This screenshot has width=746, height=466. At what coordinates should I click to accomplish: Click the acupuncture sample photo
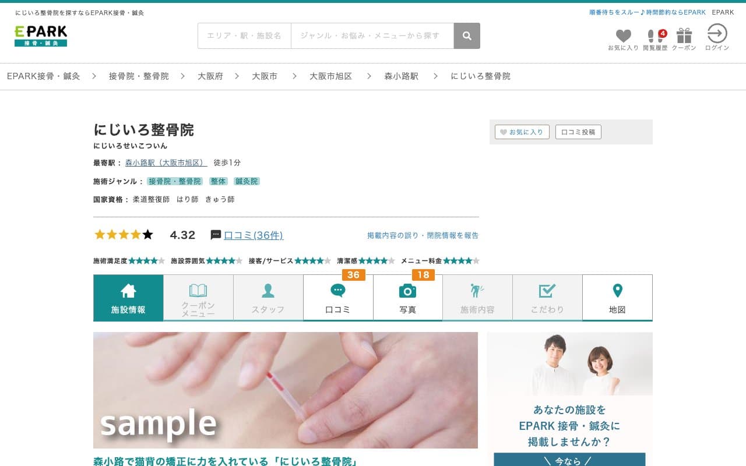(x=285, y=390)
